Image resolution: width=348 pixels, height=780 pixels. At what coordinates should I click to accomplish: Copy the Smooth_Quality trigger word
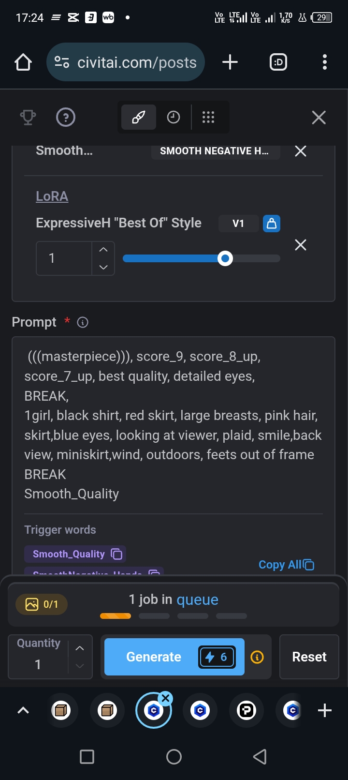116,554
